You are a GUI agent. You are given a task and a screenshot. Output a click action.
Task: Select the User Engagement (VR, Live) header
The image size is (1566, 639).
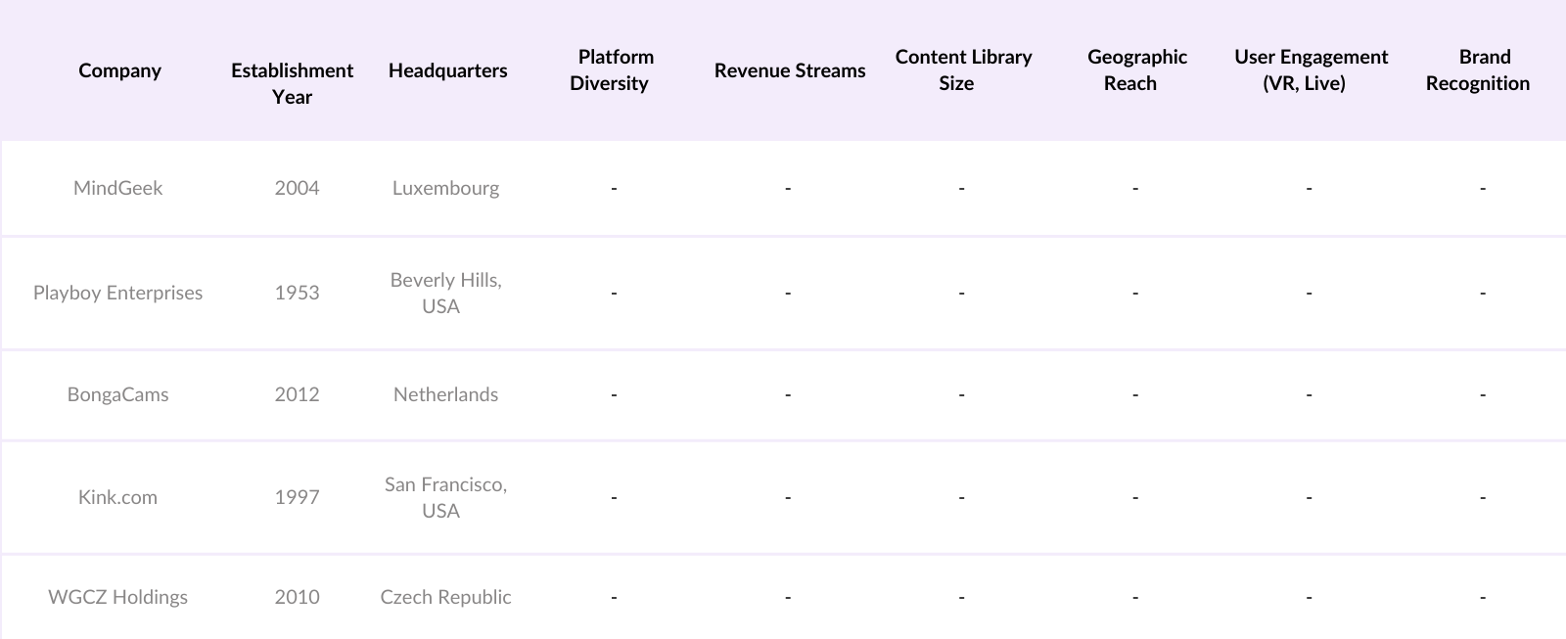pos(1311,70)
